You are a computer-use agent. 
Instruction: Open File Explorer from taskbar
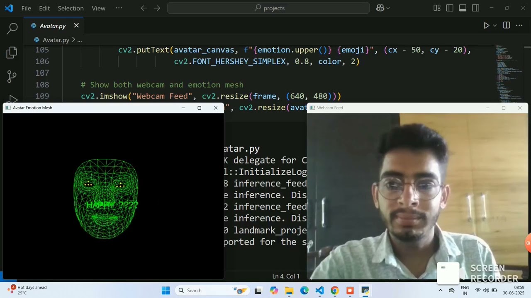pos(289,291)
